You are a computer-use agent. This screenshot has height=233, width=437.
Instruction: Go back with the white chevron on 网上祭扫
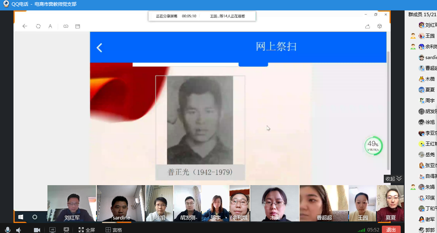coord(99,47)
